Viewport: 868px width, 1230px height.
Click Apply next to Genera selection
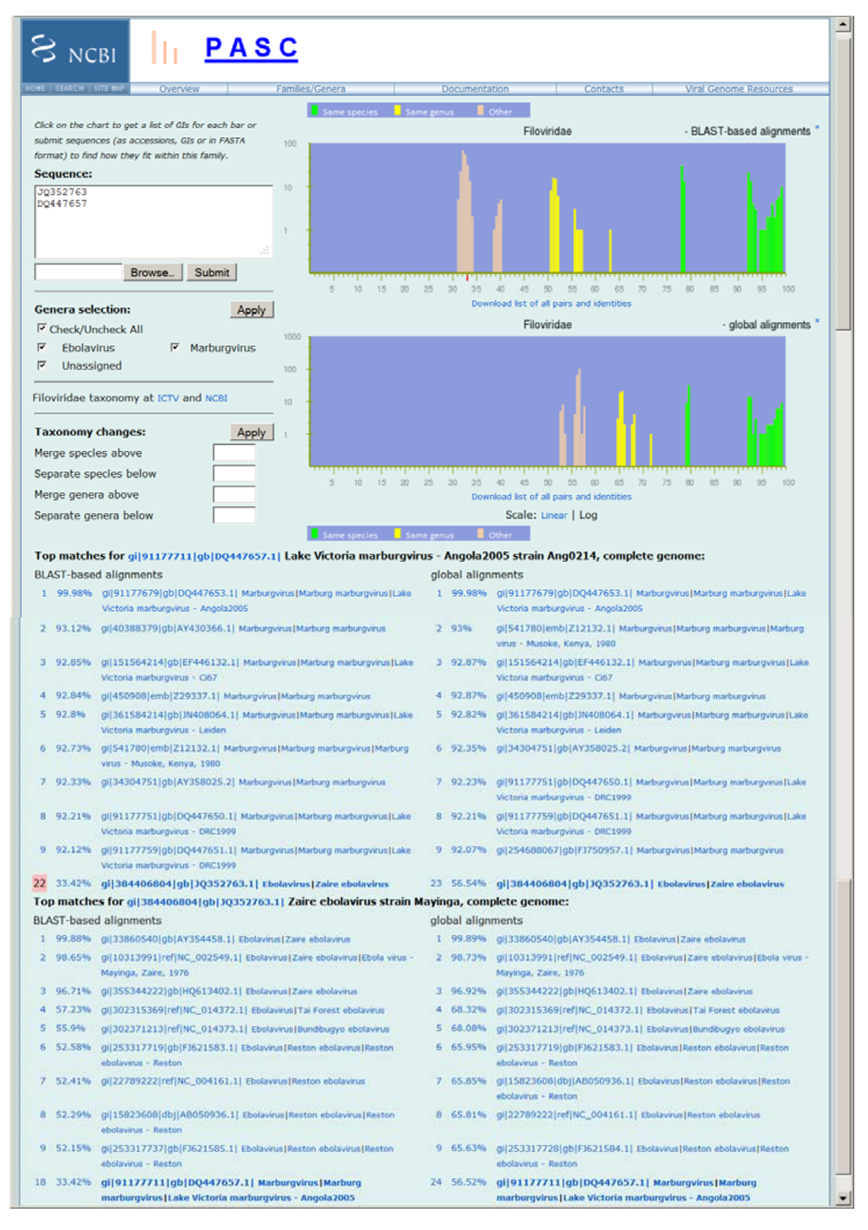252,310
